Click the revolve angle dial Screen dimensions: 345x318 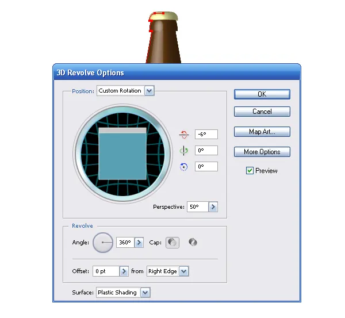103,243
